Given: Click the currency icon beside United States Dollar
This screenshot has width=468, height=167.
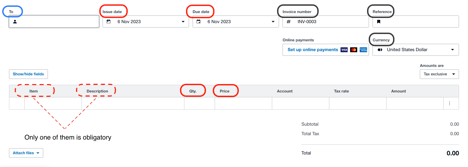Looking at the screenshot, I should pyautogui.click(x=380, y=50).
